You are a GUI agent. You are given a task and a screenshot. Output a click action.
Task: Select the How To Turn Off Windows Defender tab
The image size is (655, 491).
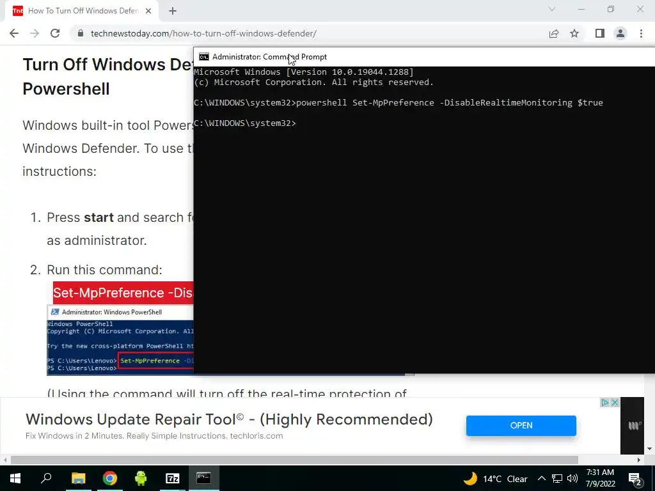[x=82, y=11]
